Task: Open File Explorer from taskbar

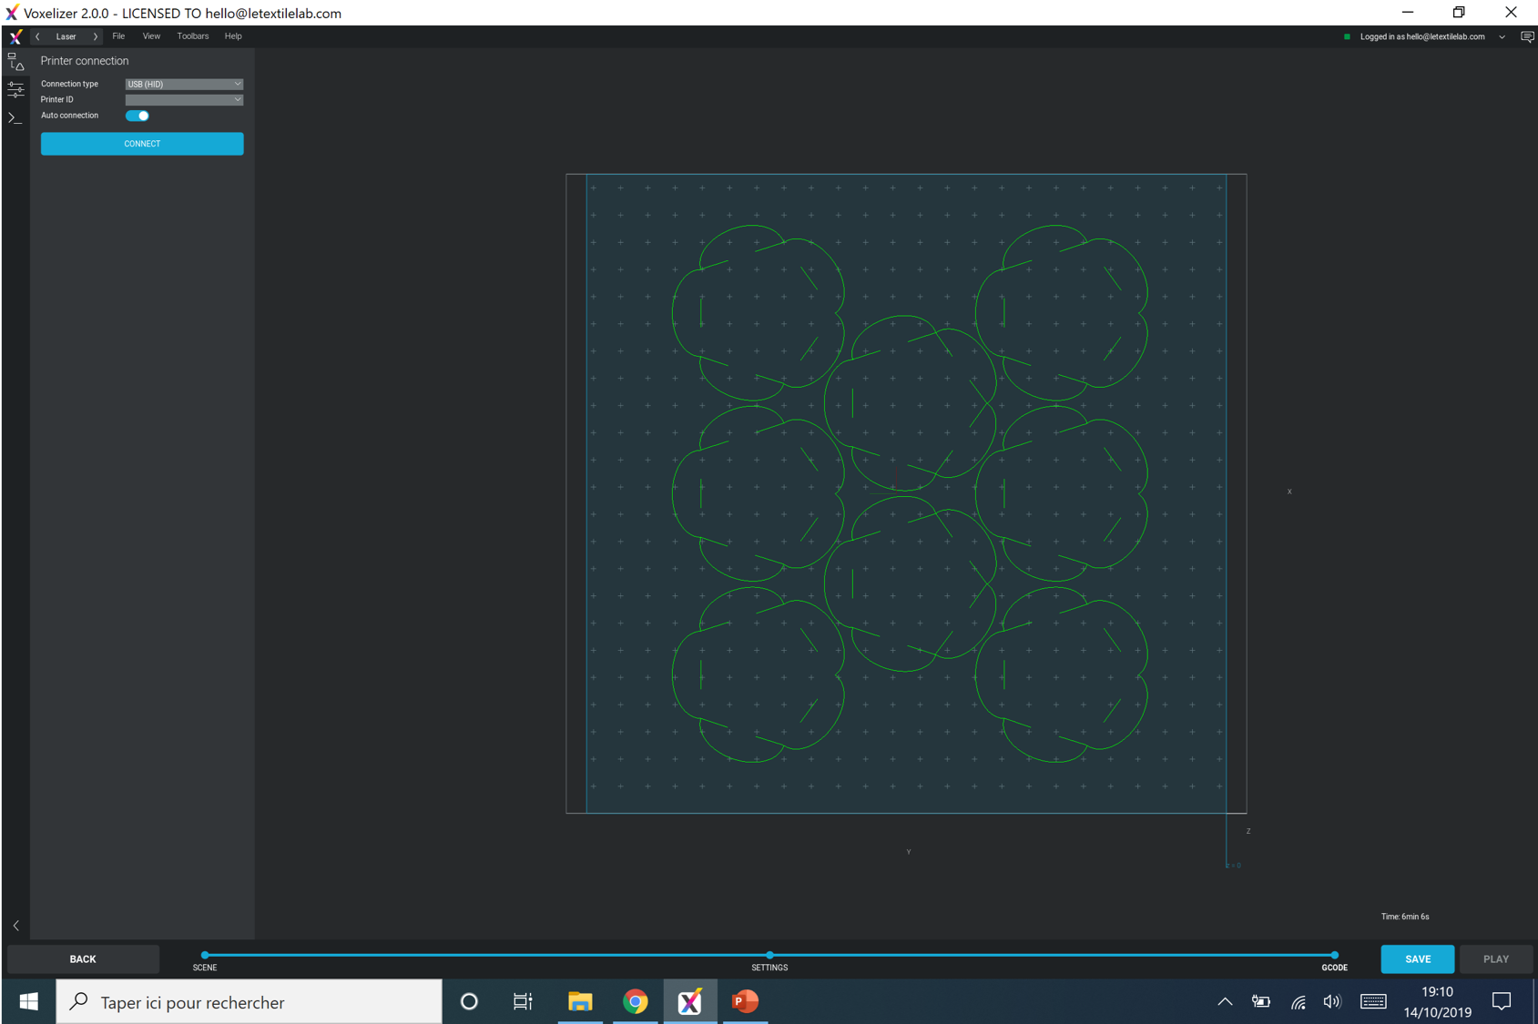Action: coord(580,1001)
